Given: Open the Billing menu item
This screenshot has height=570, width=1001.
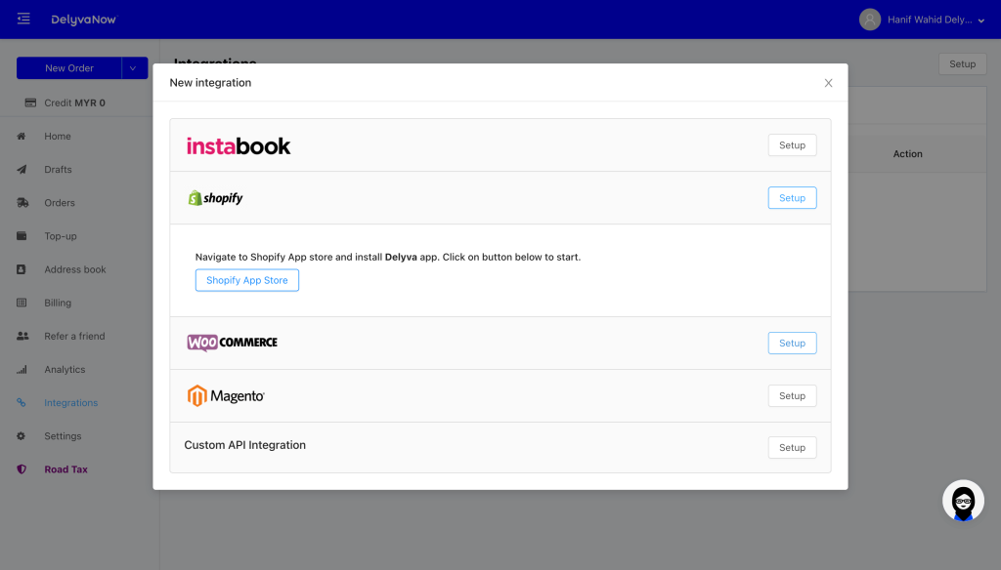Looking at the screenshot, I should point(58,303).
